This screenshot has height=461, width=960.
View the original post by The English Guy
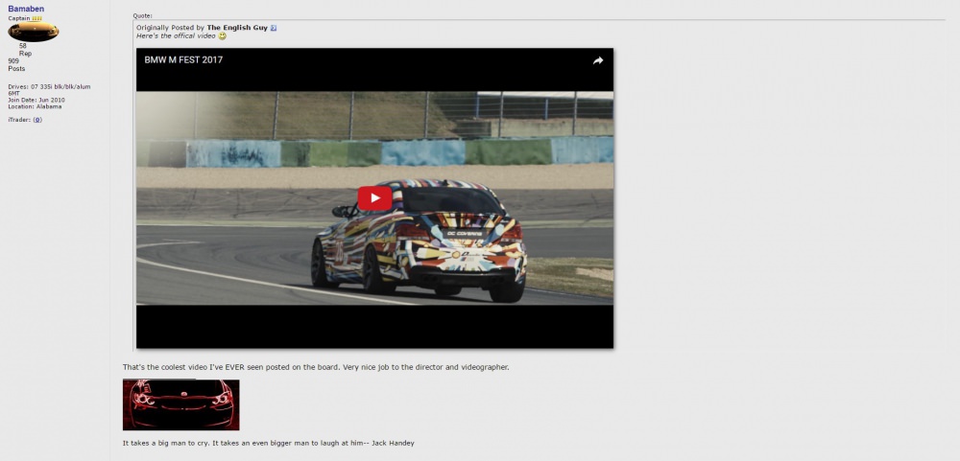pos(273,28)
